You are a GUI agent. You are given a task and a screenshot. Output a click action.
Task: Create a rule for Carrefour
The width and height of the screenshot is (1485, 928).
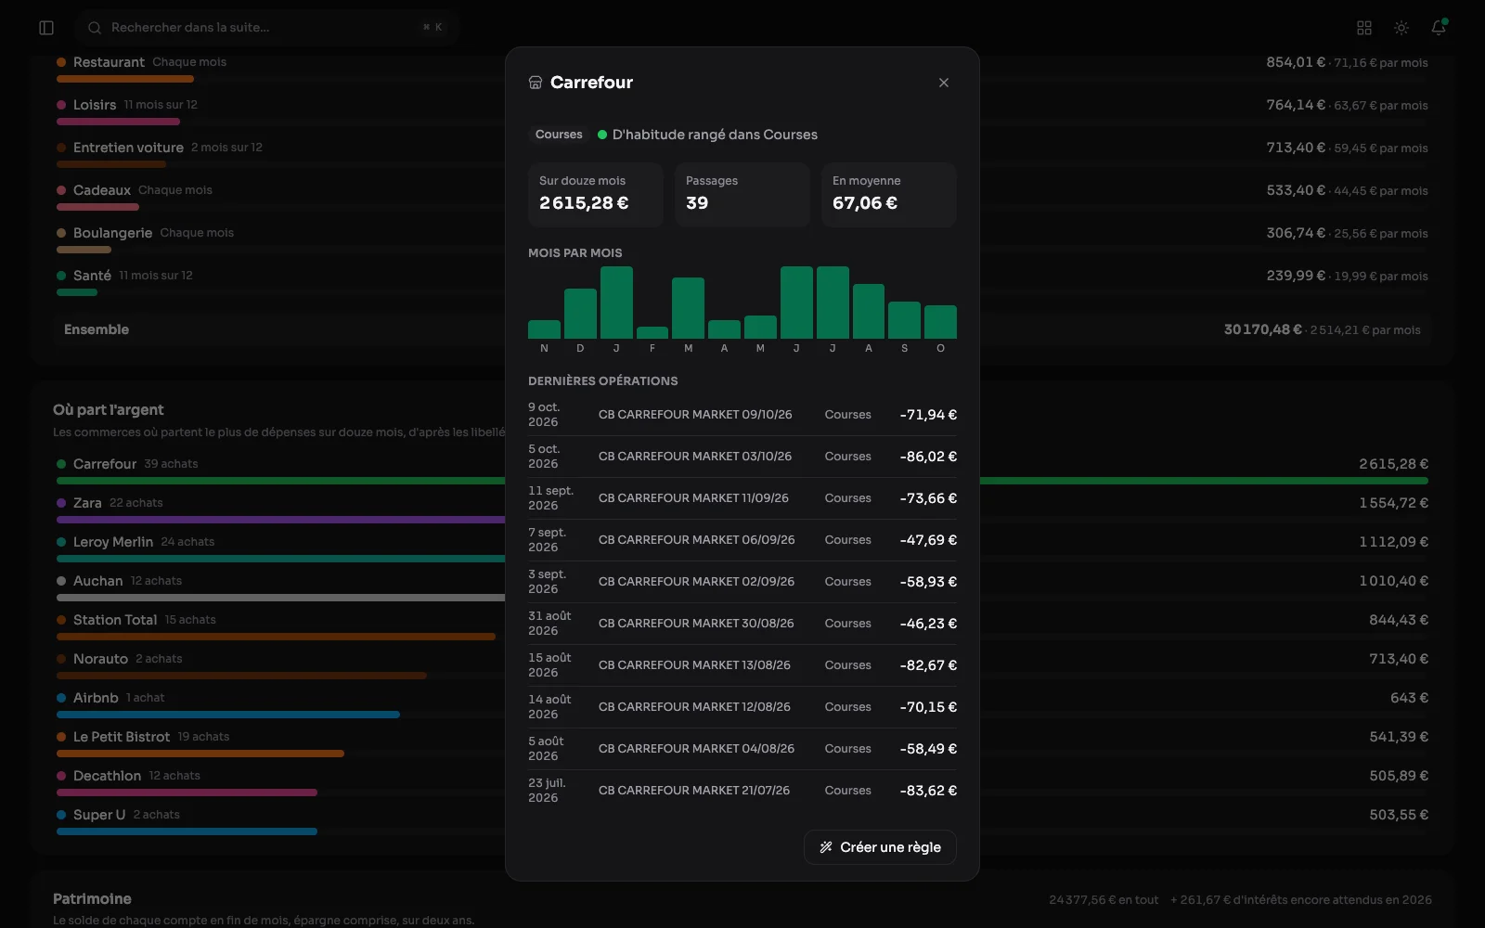880,847
